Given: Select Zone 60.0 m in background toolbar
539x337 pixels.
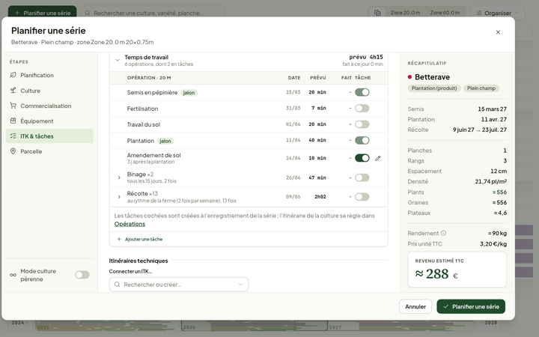Looking at the screenshot, I should pyautogui.click(x=445, y=13).
